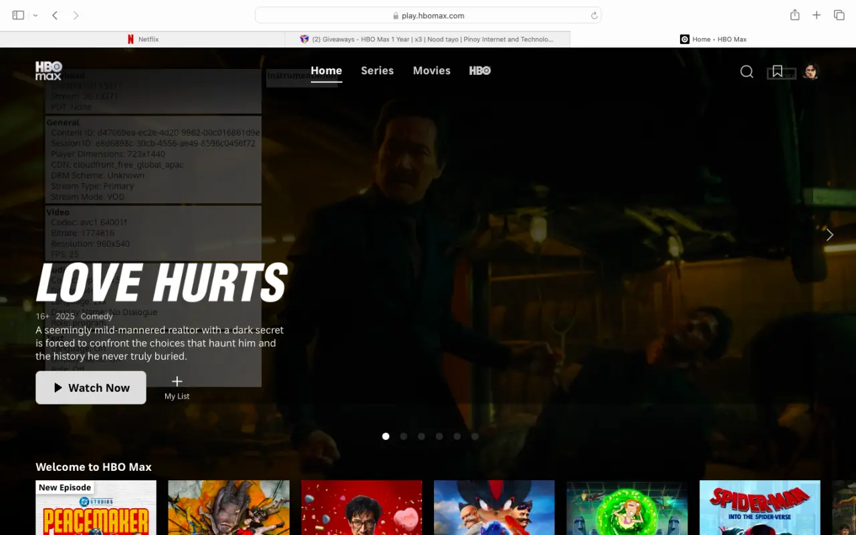The width and height of the screenshot is (856, 535).
Task: Click the 'Stream Mode: VOD' debug line
Action: click(x=88, y=197)
